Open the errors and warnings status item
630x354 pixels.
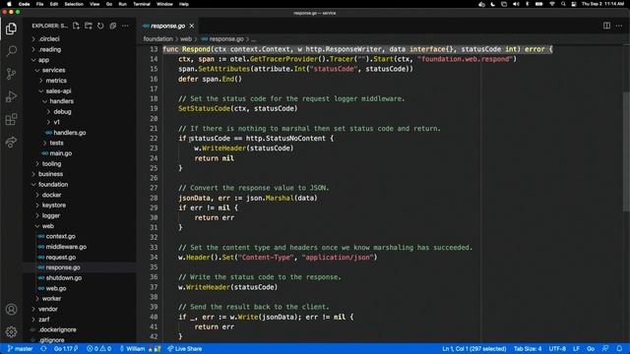tap(98, 349)
